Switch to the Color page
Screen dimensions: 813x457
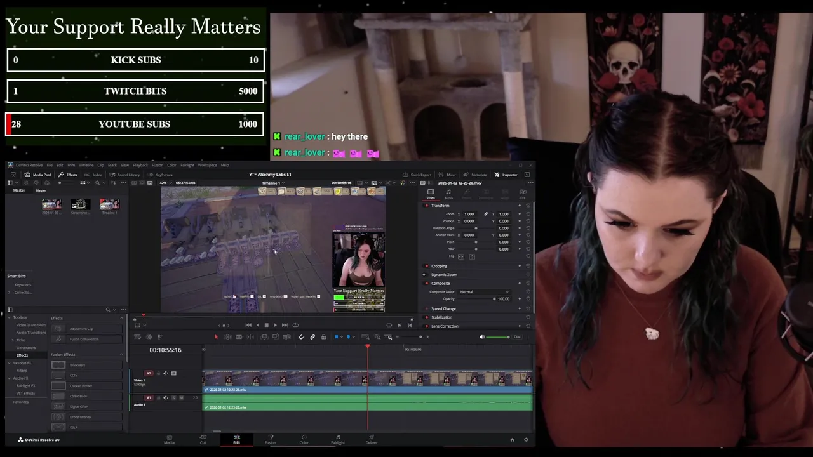point(304,439)
